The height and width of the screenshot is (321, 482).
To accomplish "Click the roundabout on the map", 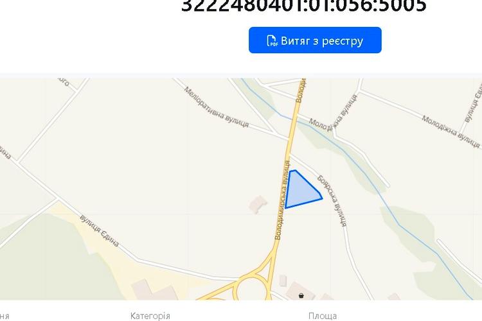I will (251, 288).
